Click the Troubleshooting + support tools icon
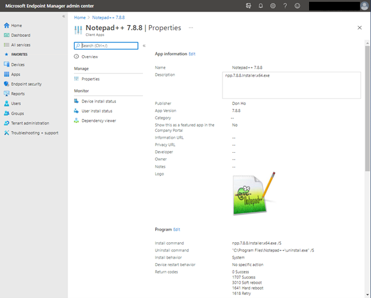The width and height of the screenshot is (371, 298). (x=7, y=133)
